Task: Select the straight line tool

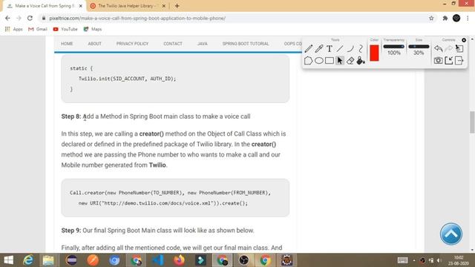Action: point(340,48)
